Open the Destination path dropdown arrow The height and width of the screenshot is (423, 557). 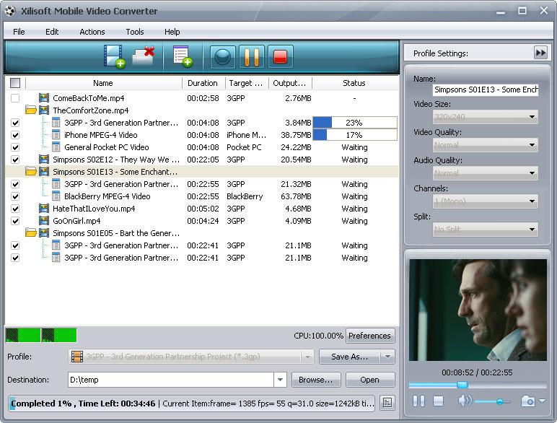pos(280,380)
